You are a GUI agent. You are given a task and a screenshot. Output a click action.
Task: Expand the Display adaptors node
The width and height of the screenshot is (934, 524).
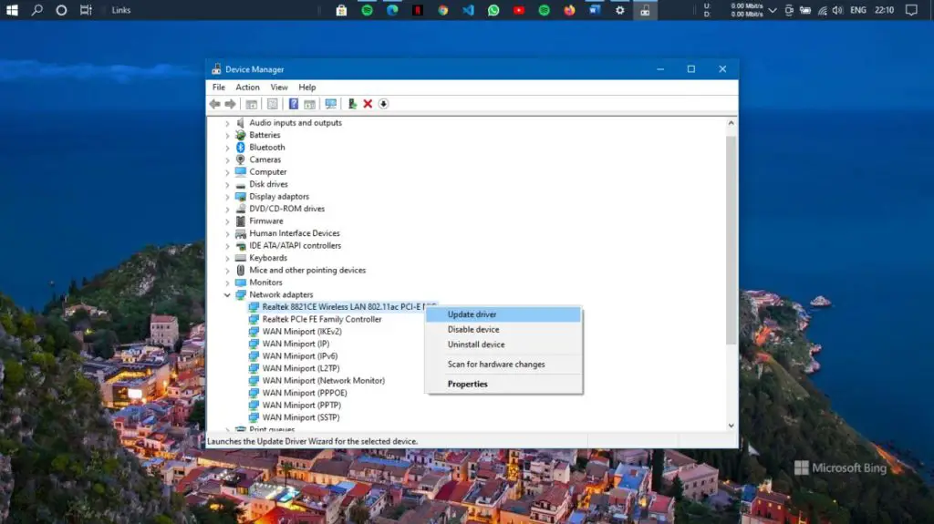point(227,197)
